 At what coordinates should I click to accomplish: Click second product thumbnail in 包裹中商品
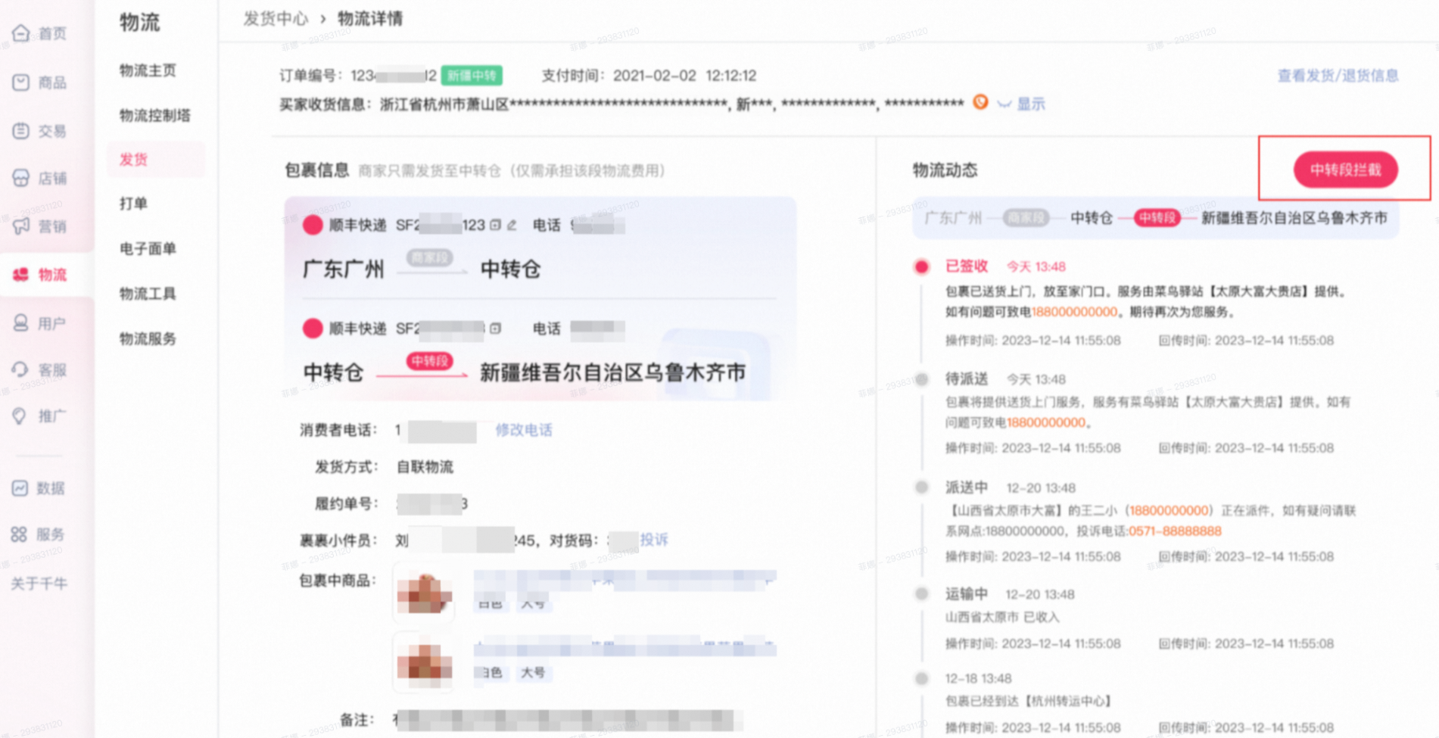(x=424, y=662)
